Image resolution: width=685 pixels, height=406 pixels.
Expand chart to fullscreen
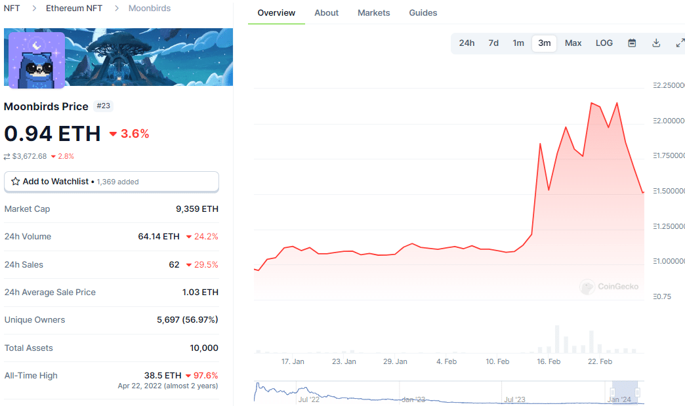tap(680, 43)
